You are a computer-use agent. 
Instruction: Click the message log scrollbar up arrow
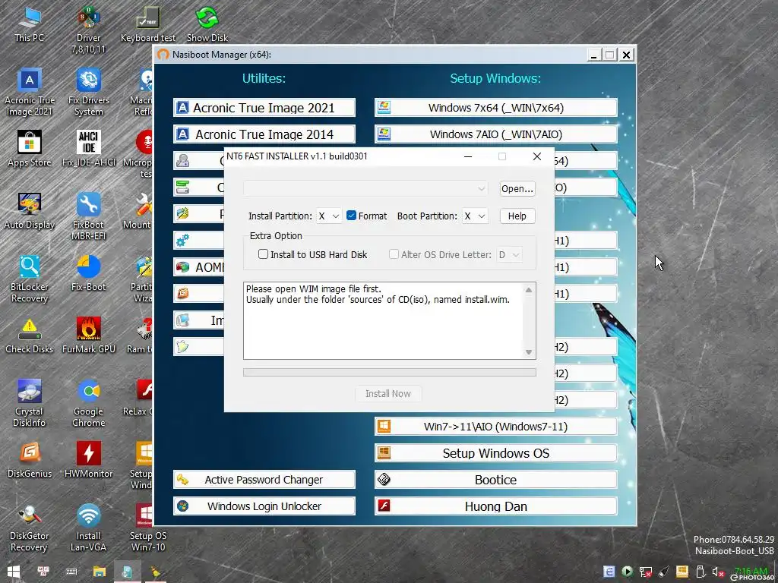pos(529,290)
